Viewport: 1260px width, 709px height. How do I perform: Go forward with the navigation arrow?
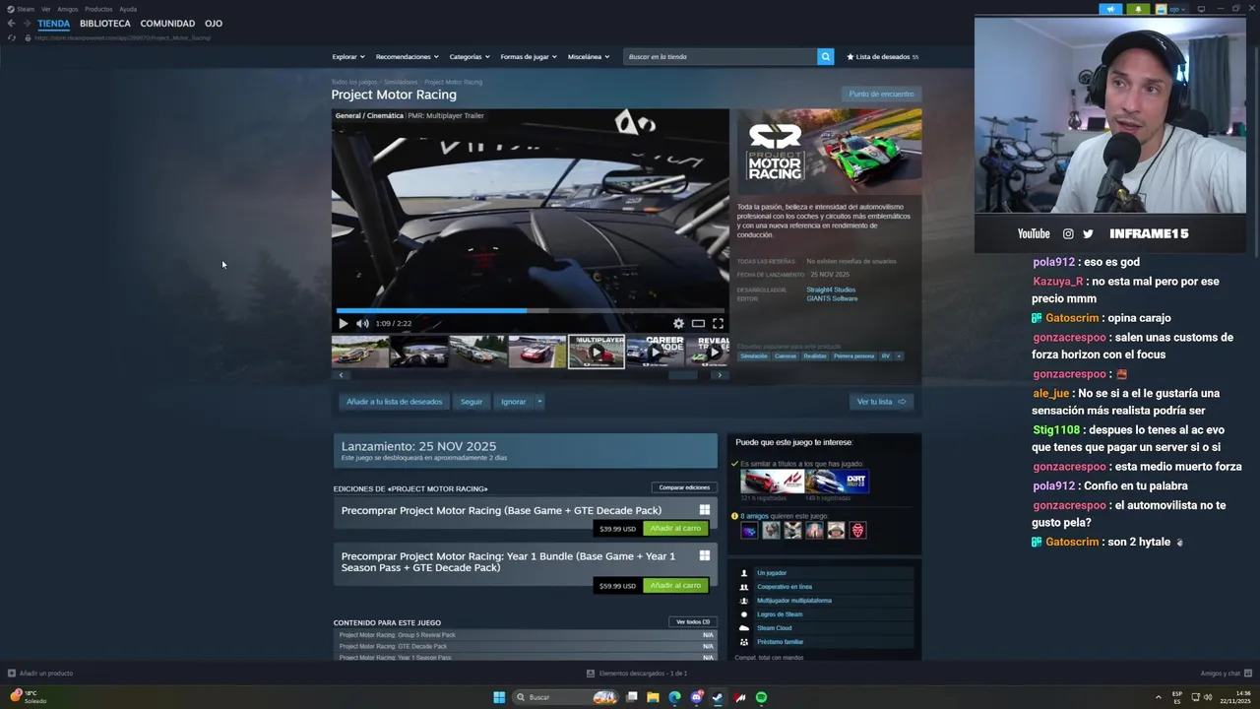[x=27, y=23]
